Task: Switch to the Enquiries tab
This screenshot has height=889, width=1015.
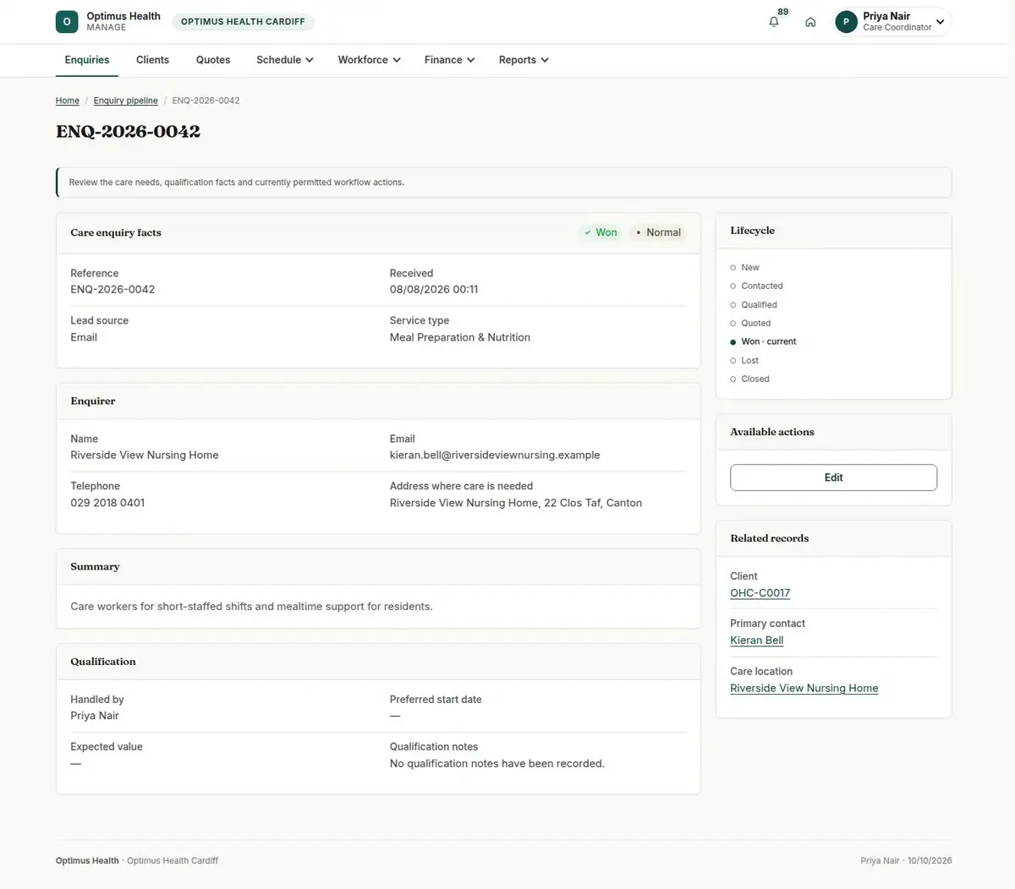Action: coord(87,60)
